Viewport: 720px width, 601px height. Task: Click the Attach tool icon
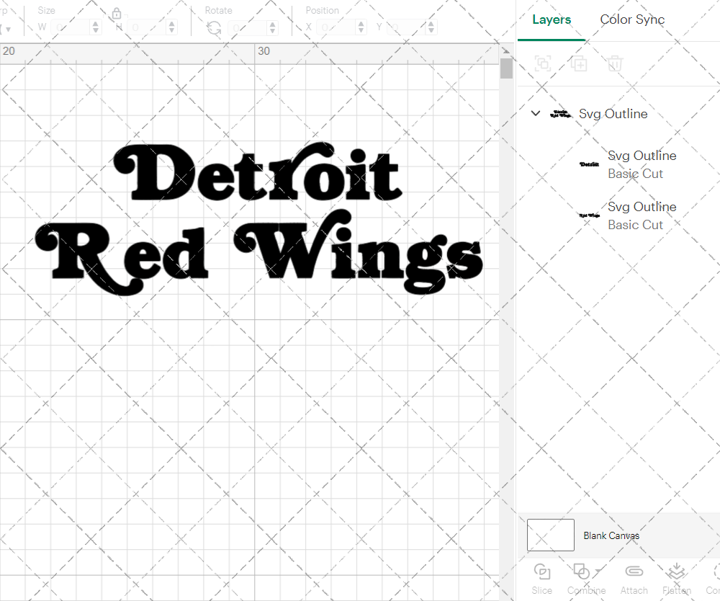pos(634,571)
